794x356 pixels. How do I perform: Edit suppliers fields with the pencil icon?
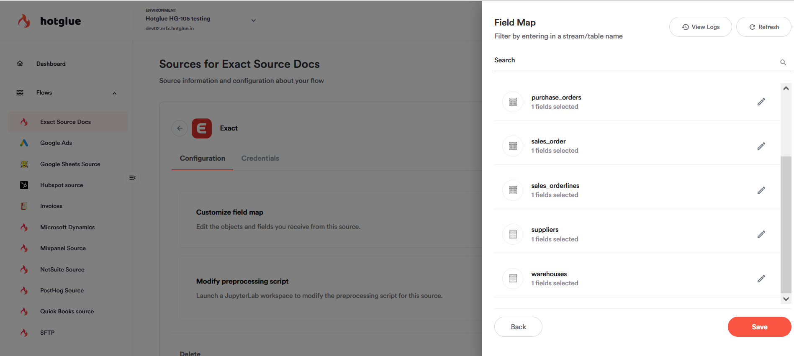(761, 234)
